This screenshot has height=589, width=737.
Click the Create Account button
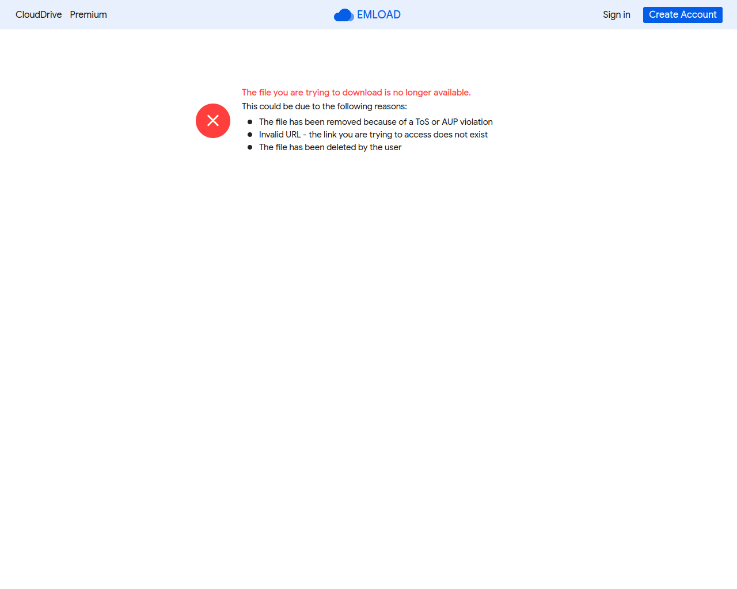coord(683,14)
